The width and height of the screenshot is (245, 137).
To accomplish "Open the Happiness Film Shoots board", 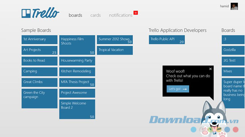I will coord(77,45).
